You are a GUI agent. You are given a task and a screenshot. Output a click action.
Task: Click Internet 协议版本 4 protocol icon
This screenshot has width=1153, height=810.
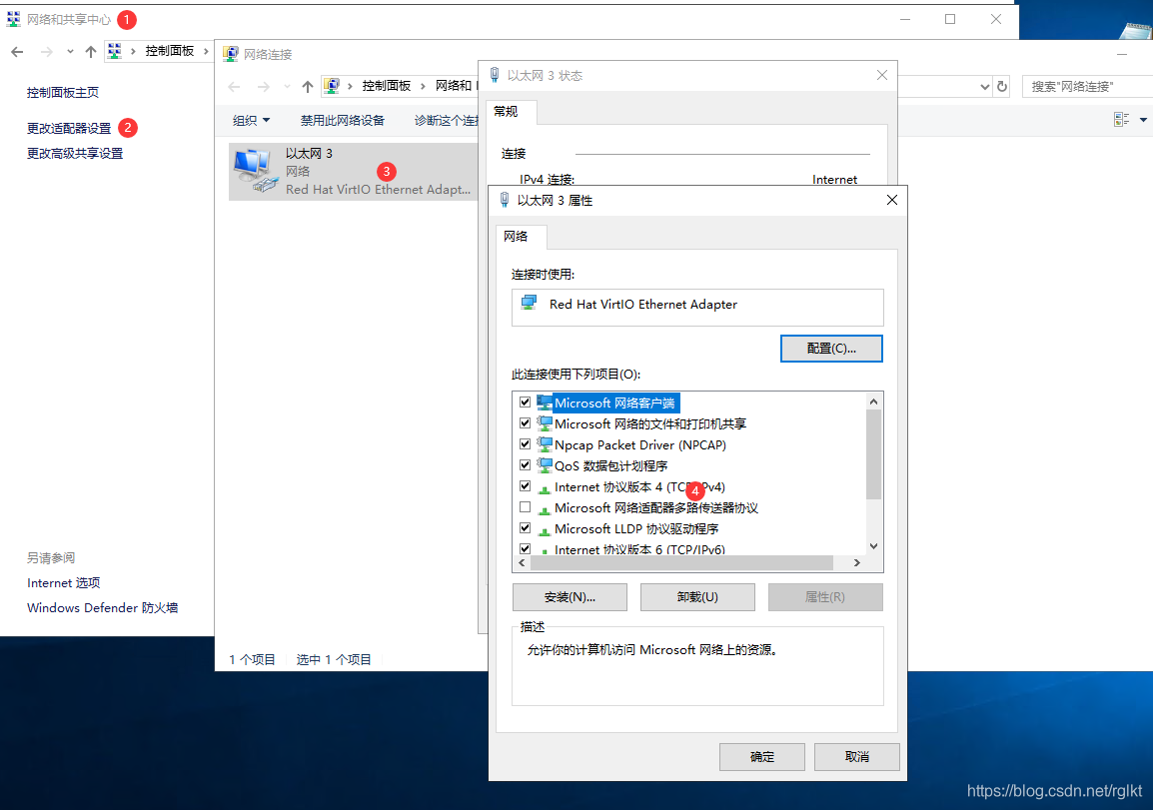pos(545,488)
